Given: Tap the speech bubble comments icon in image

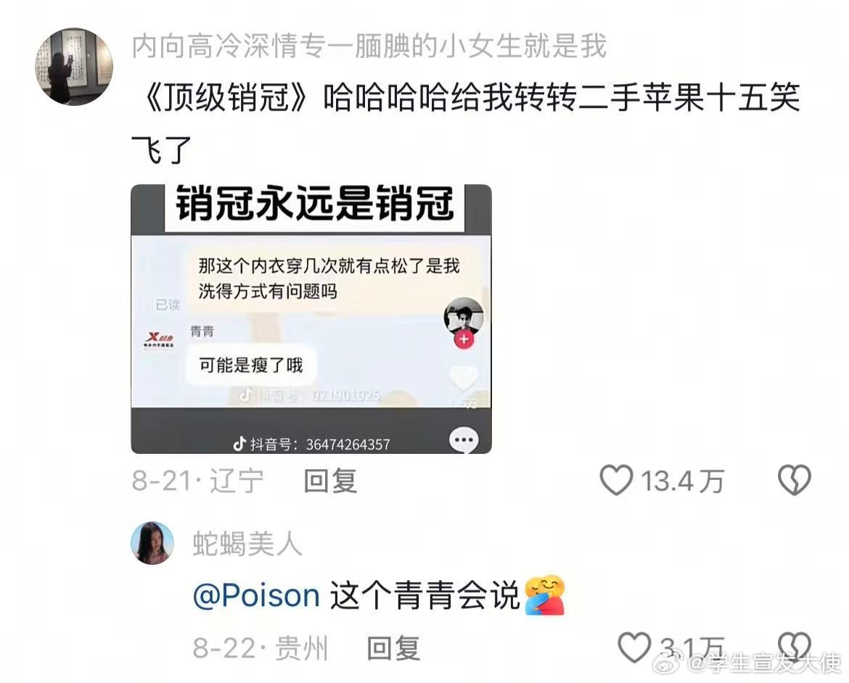Looking at the screenshot, I should tap(464, 440).
